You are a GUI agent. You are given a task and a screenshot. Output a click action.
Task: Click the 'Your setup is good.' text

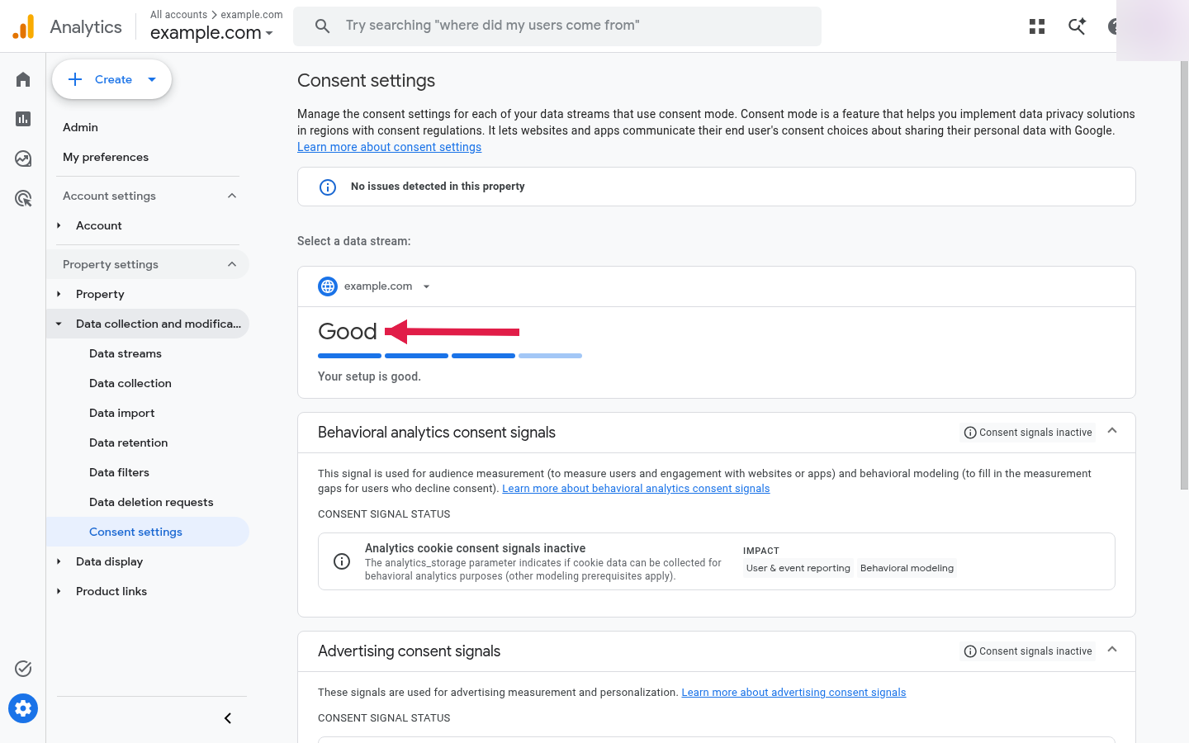[369, 376]
